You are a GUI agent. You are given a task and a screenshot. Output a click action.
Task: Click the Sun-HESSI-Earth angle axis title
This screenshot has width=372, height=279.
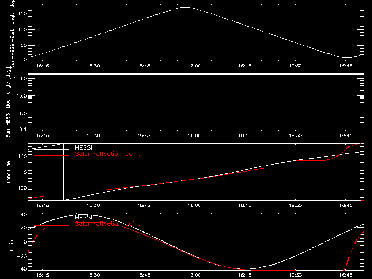[x=13, y=33]
